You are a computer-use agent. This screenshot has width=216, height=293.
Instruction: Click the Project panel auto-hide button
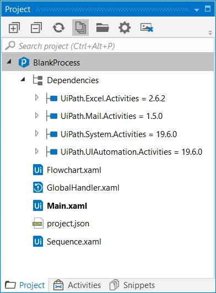click(208, 9)
